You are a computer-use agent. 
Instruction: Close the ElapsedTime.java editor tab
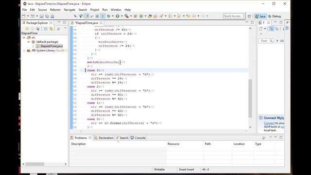click(101, 23)
